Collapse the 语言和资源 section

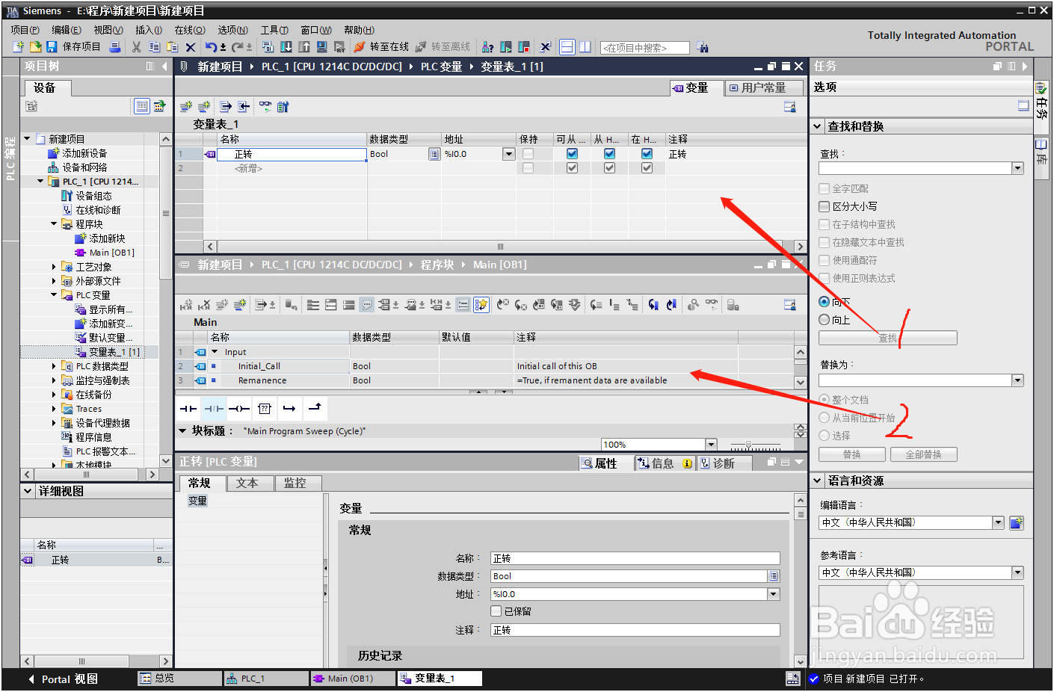tap(817, 481)
